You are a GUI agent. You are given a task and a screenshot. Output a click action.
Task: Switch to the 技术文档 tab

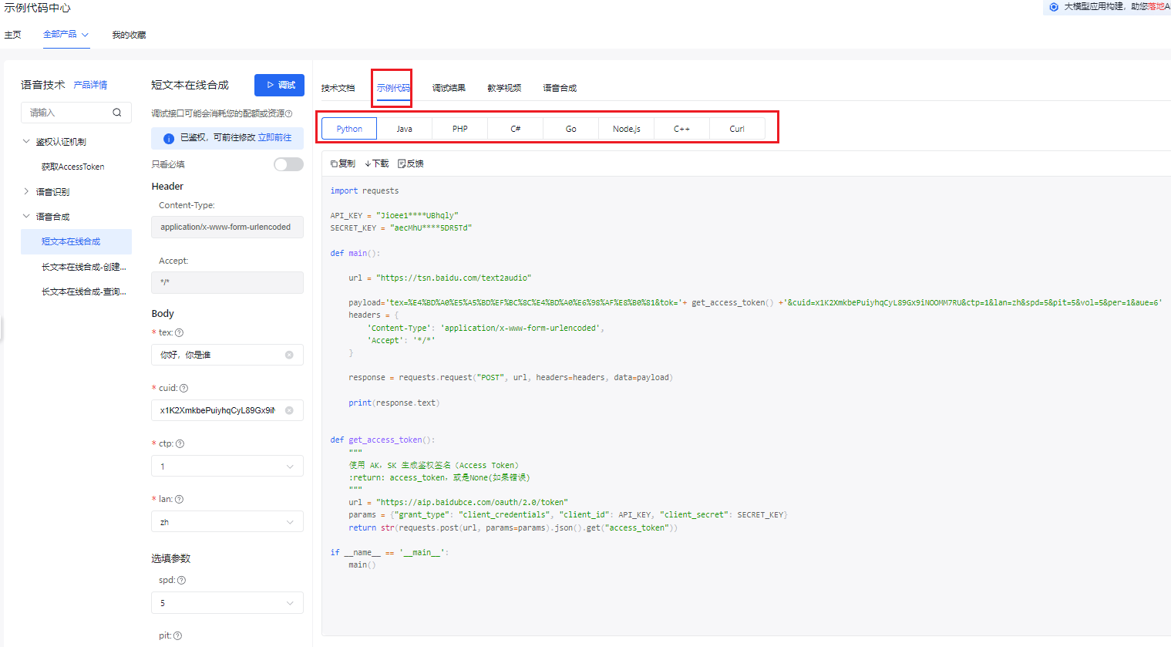click(338, 88)
